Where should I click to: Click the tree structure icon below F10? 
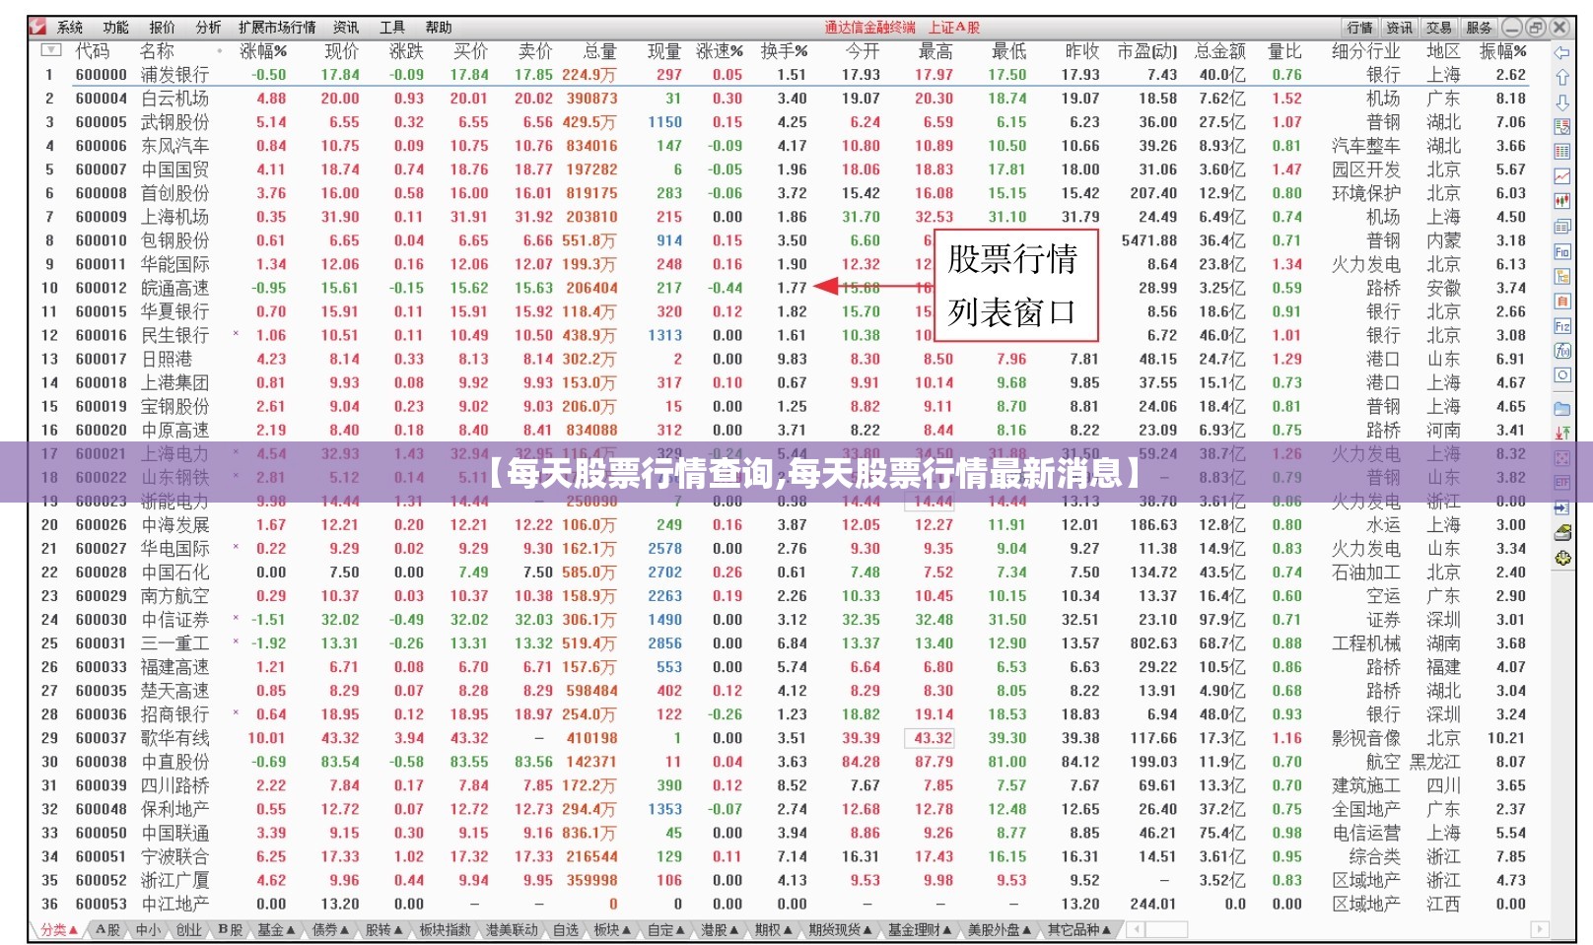(1562, 277)
